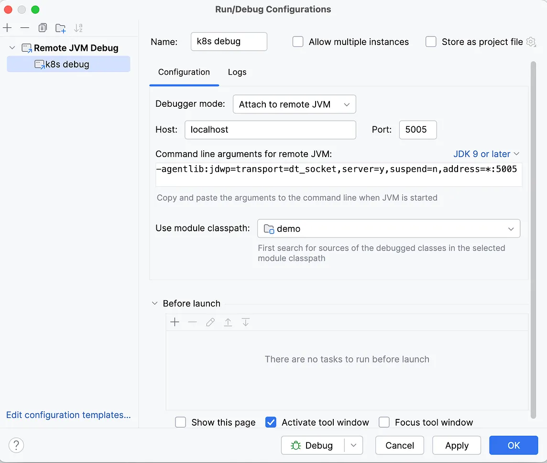Image resolution: width=547 pixels, height=463 pixels.
Task: Enable Allow multiple instances checkbox
Action: (x=298, y=42)
